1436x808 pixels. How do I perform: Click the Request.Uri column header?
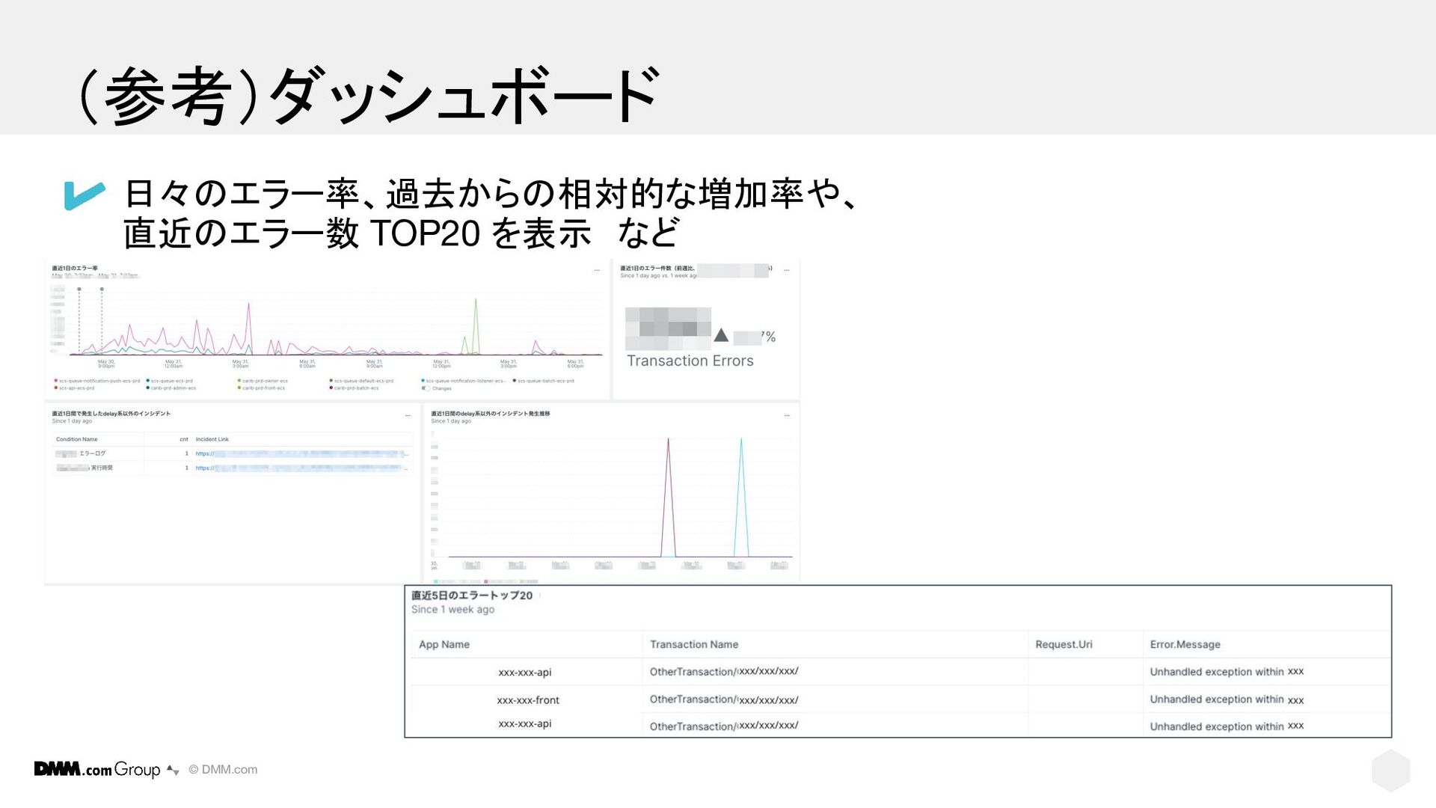1064,644
